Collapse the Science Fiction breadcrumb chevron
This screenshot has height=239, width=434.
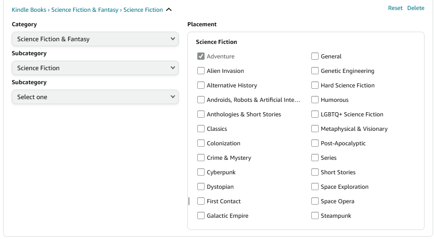[x=169, y=10]
